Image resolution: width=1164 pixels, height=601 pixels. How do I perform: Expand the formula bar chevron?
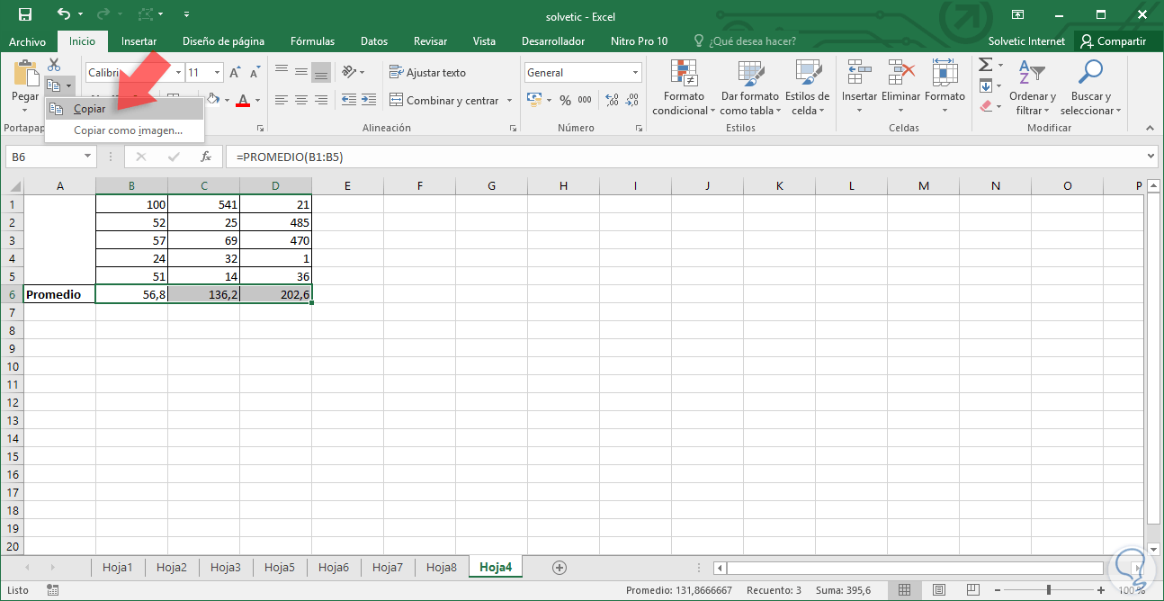pyautogui.click(x=1152, y=157)
